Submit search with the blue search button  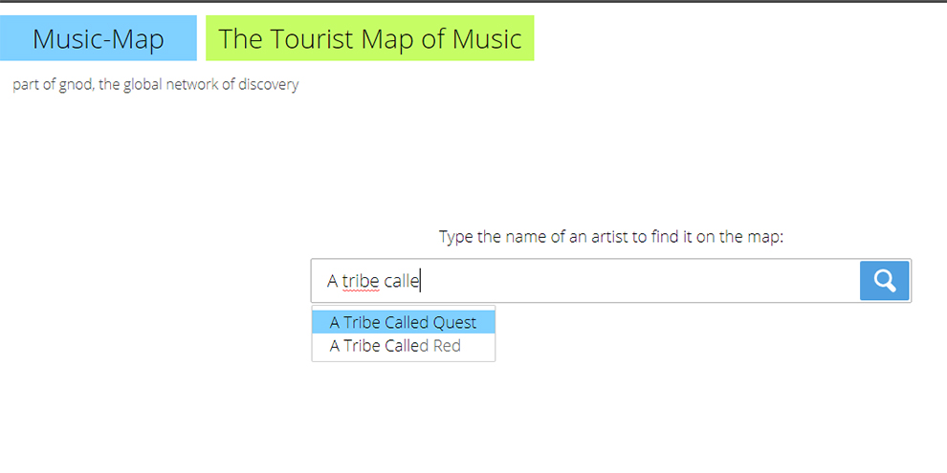coord(884,281)
